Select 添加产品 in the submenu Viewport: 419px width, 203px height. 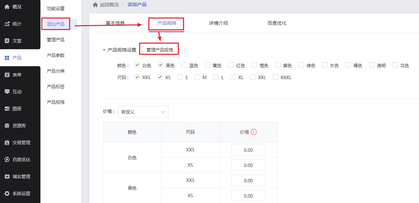point(56,24)
